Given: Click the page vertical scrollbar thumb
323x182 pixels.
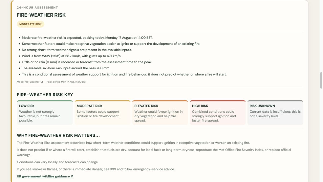Looking at the screenshot, I should 321,81.
